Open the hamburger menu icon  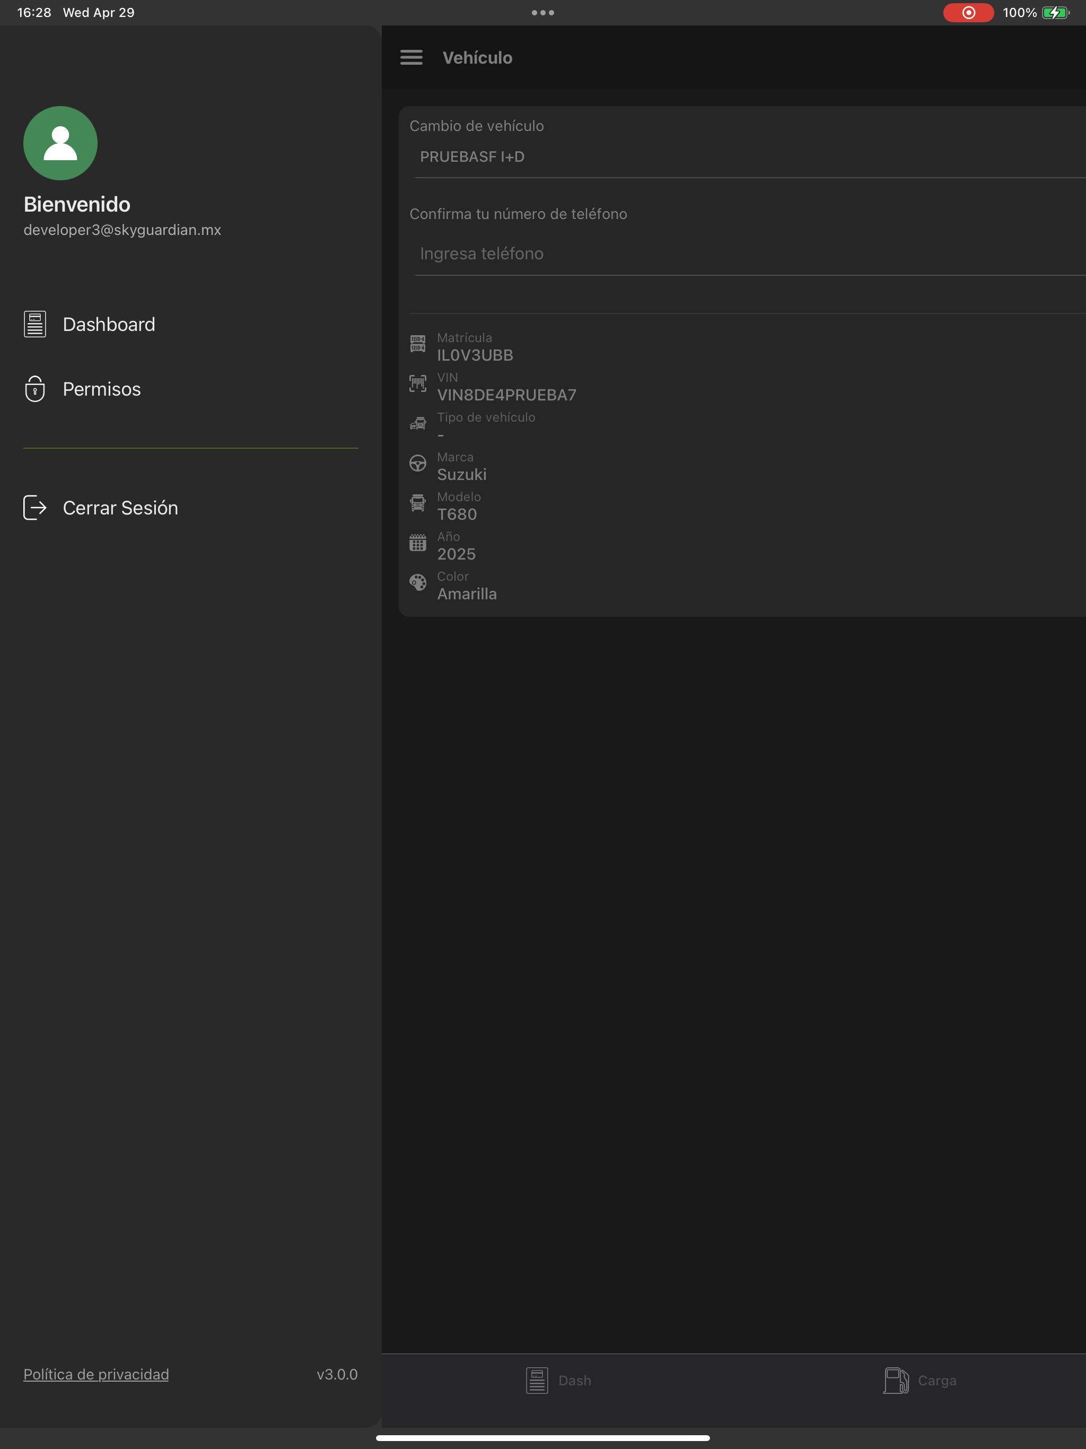(411, 58)
